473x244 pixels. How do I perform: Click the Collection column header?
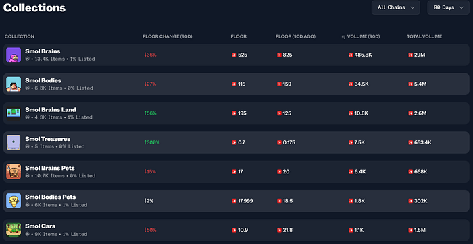(20, 36)
